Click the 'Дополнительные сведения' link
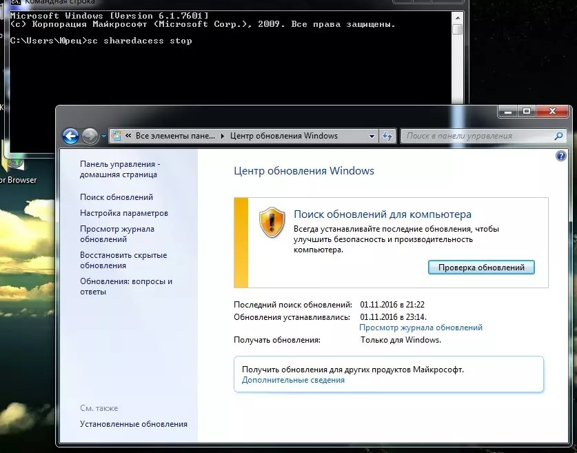Screen dimensions: 577x453 click(x=293, y=380)
